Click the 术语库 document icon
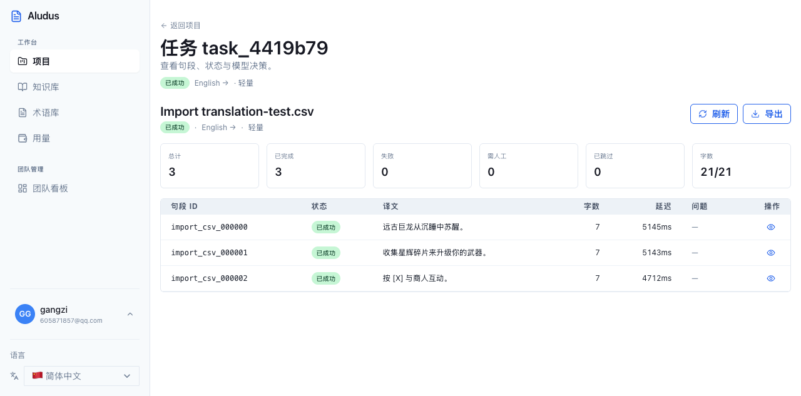This screenshot has width=801, height=396. (x=23, y=113)
